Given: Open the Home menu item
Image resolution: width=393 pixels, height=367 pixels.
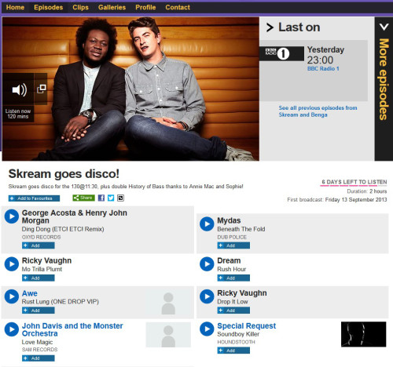Looking at the screenshot, I should coord(15,7).
